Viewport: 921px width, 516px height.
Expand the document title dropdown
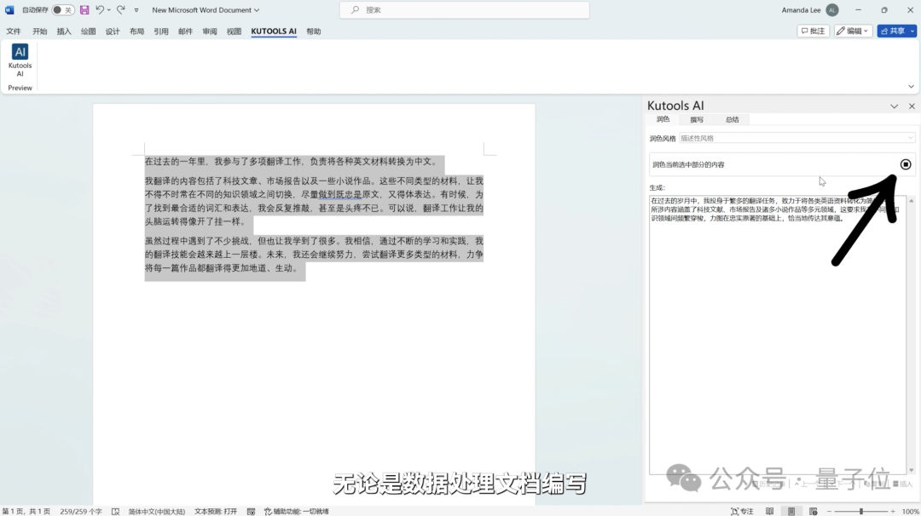257,10
